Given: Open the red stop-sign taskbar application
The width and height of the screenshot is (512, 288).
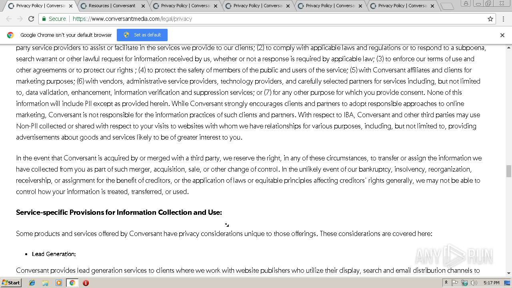Looking at the screenshot, I should [x=86, y=283].
